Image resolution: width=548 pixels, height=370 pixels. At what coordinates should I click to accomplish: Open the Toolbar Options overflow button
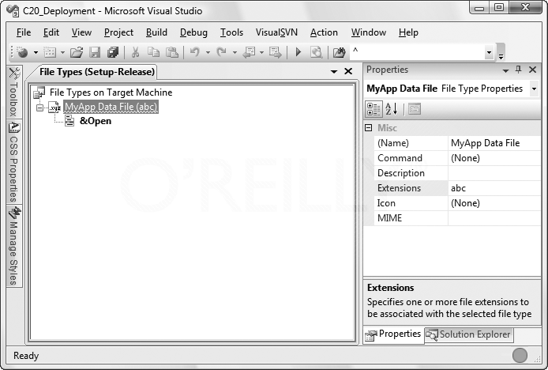pyautogui.click(x=501, y=52)
